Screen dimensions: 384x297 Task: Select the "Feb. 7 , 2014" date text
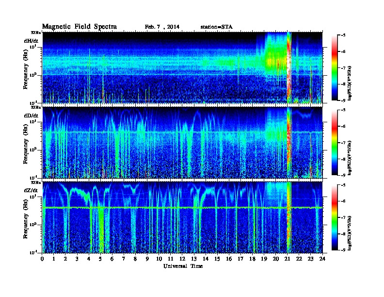pyautogui.click(x=162, y=27)
